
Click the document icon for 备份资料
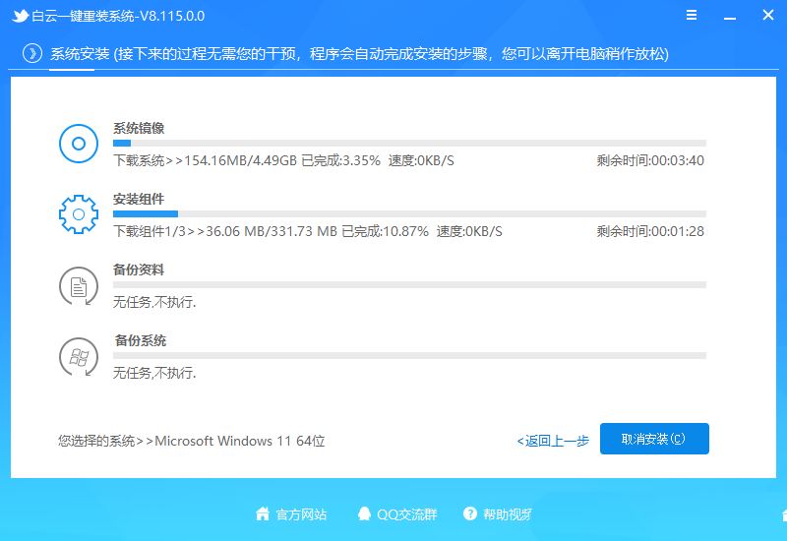click(x=79, y=285)
